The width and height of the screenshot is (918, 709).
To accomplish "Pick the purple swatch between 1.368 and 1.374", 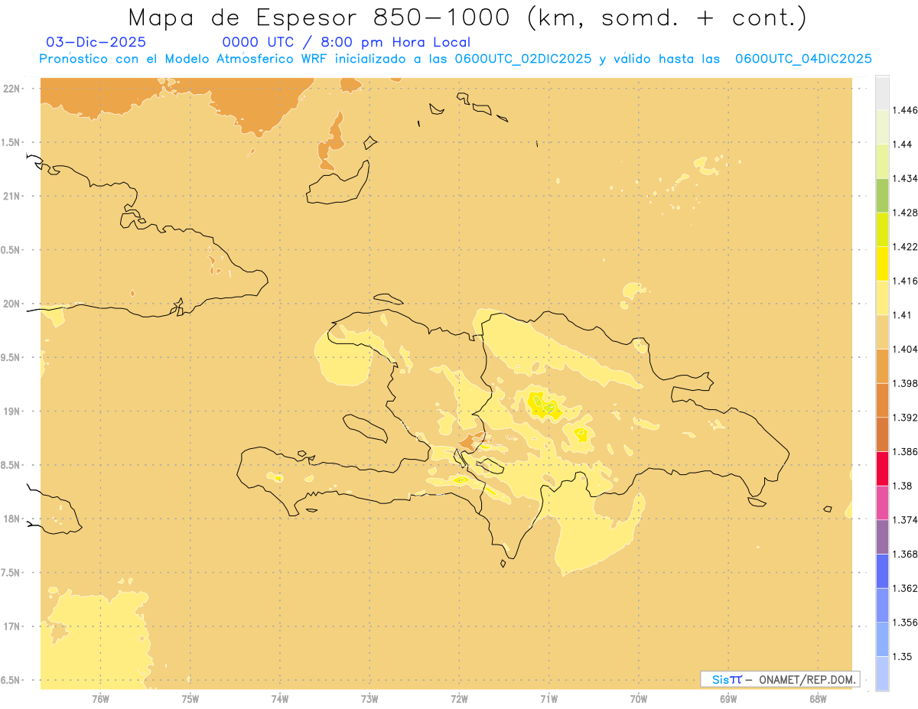I will pos(882,537).
